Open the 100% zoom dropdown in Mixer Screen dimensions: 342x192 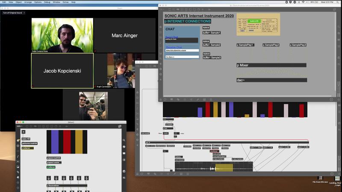pyautogui.click(x=20, y=126)
